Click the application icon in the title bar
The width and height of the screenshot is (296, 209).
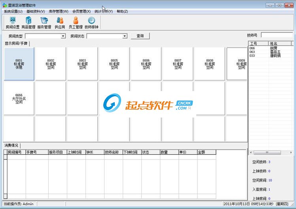click(5, 5)
